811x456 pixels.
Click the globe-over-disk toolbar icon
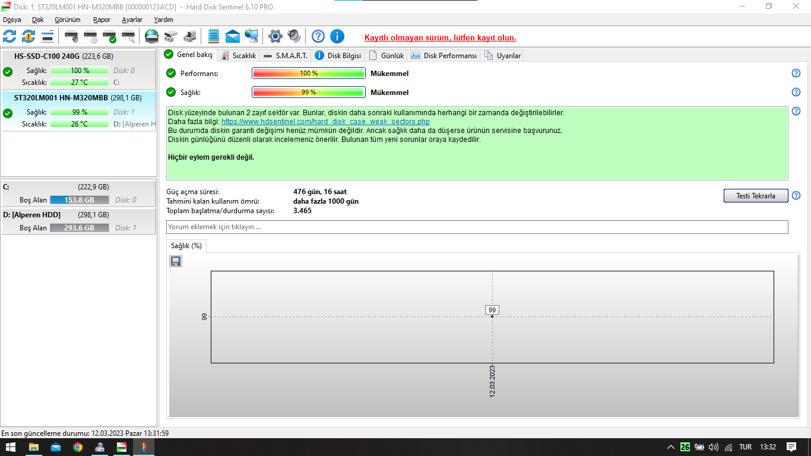coord(152,36)
